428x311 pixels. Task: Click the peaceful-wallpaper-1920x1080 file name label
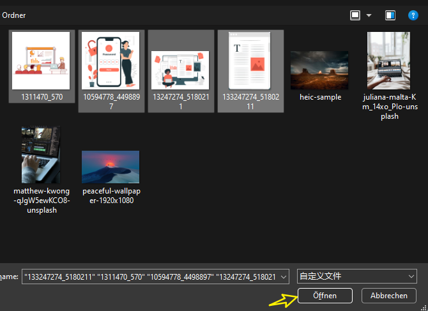pos(111,195)
